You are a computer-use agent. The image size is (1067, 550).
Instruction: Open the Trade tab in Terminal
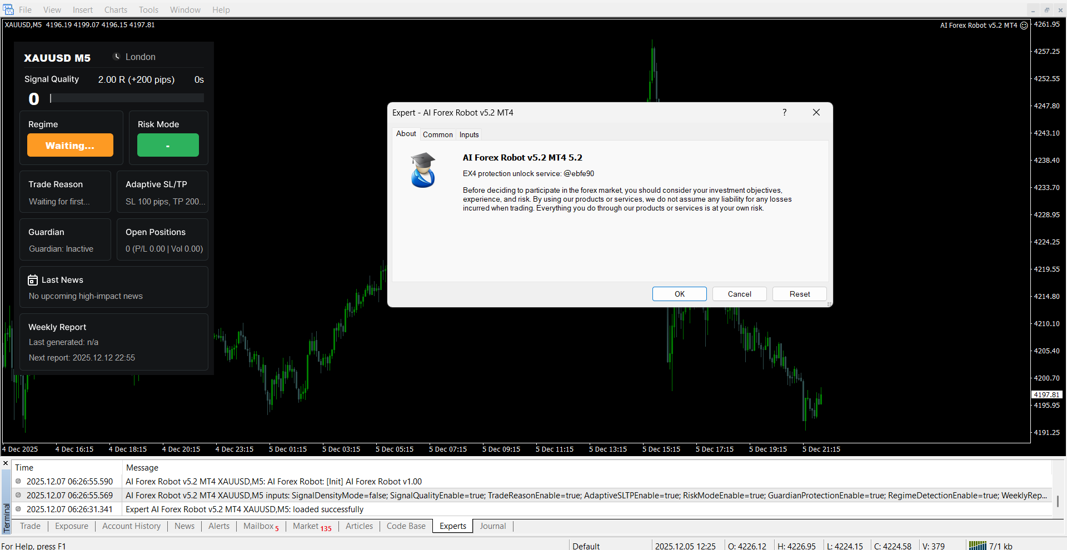30,526
